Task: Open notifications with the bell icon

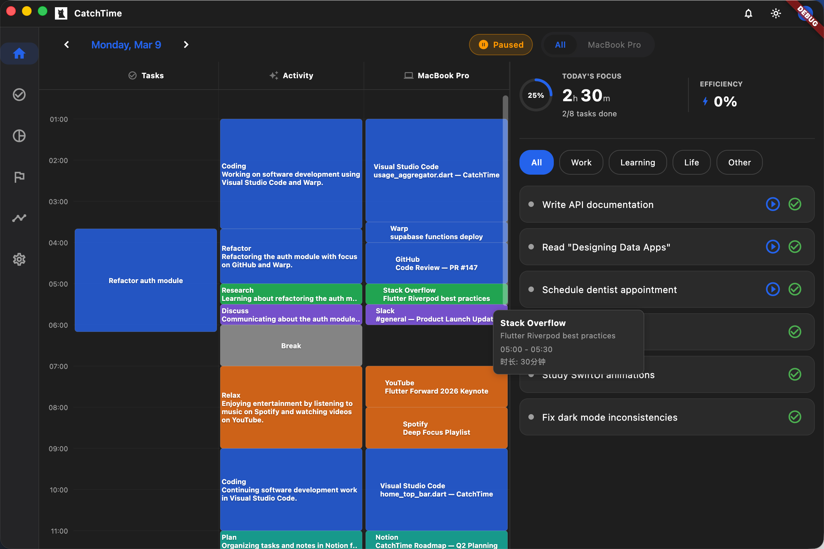Action: (x=748, y=13)
